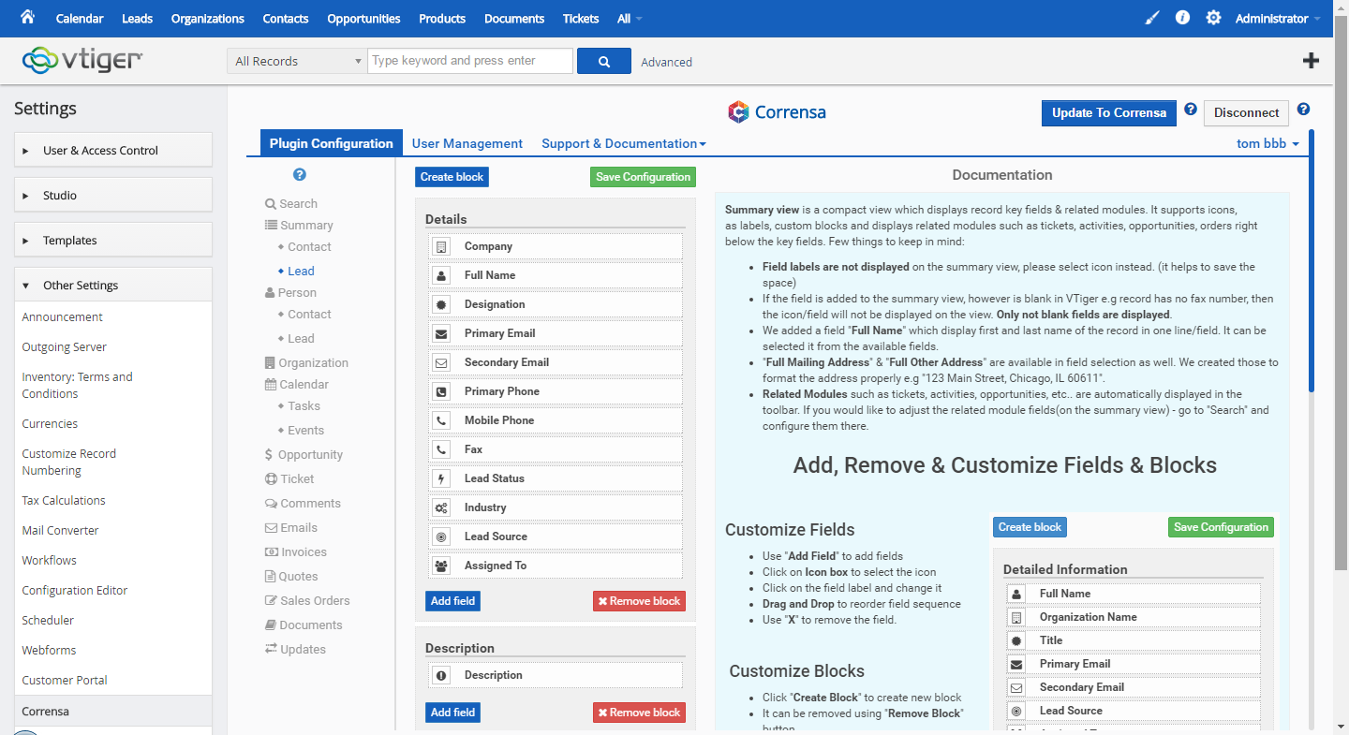This screenshot has width=1349, height=735.
Task: Open the tom bbb user dropdown
Action: [1267, 143]
